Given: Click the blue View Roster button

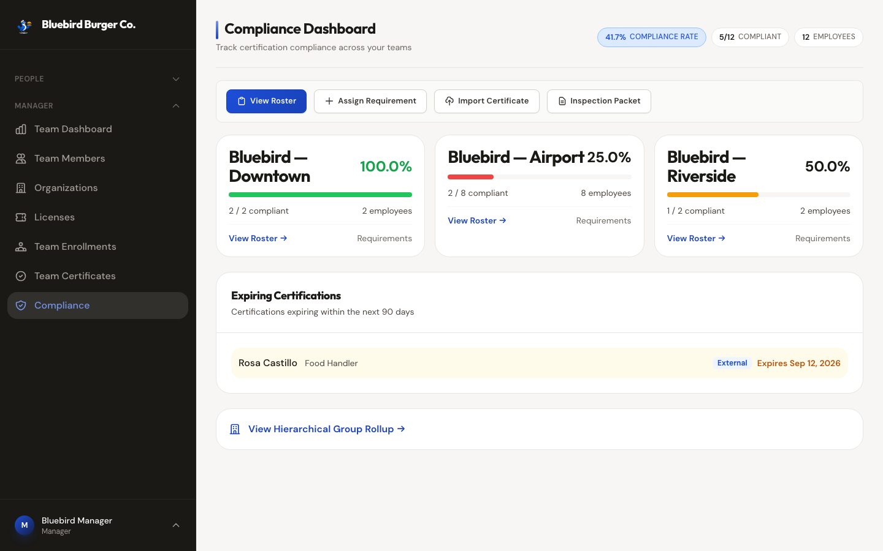Looking at the screenshot, I should tap(266, 101).
